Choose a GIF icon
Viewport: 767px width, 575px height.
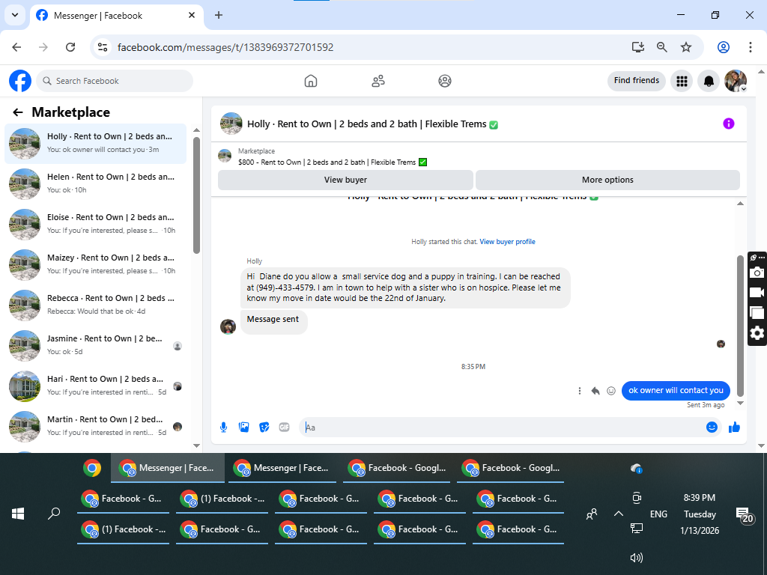[284, 428]
